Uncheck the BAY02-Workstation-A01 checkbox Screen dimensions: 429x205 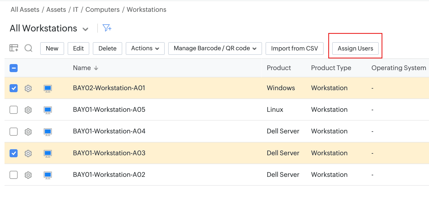14,88
